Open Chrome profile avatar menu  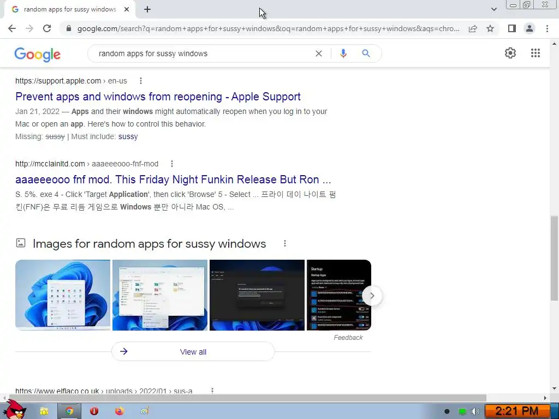click(530, 28)
